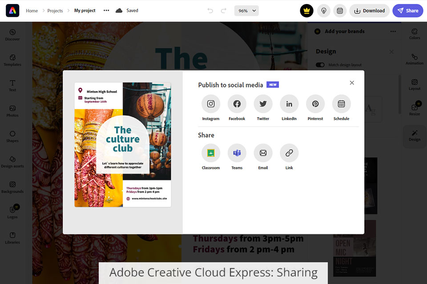Open the Schedule option in dialog
This screenshot has height=284, width=427.
tap(341, 104)
